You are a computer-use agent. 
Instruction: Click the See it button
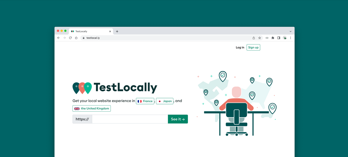click(178, 119)
